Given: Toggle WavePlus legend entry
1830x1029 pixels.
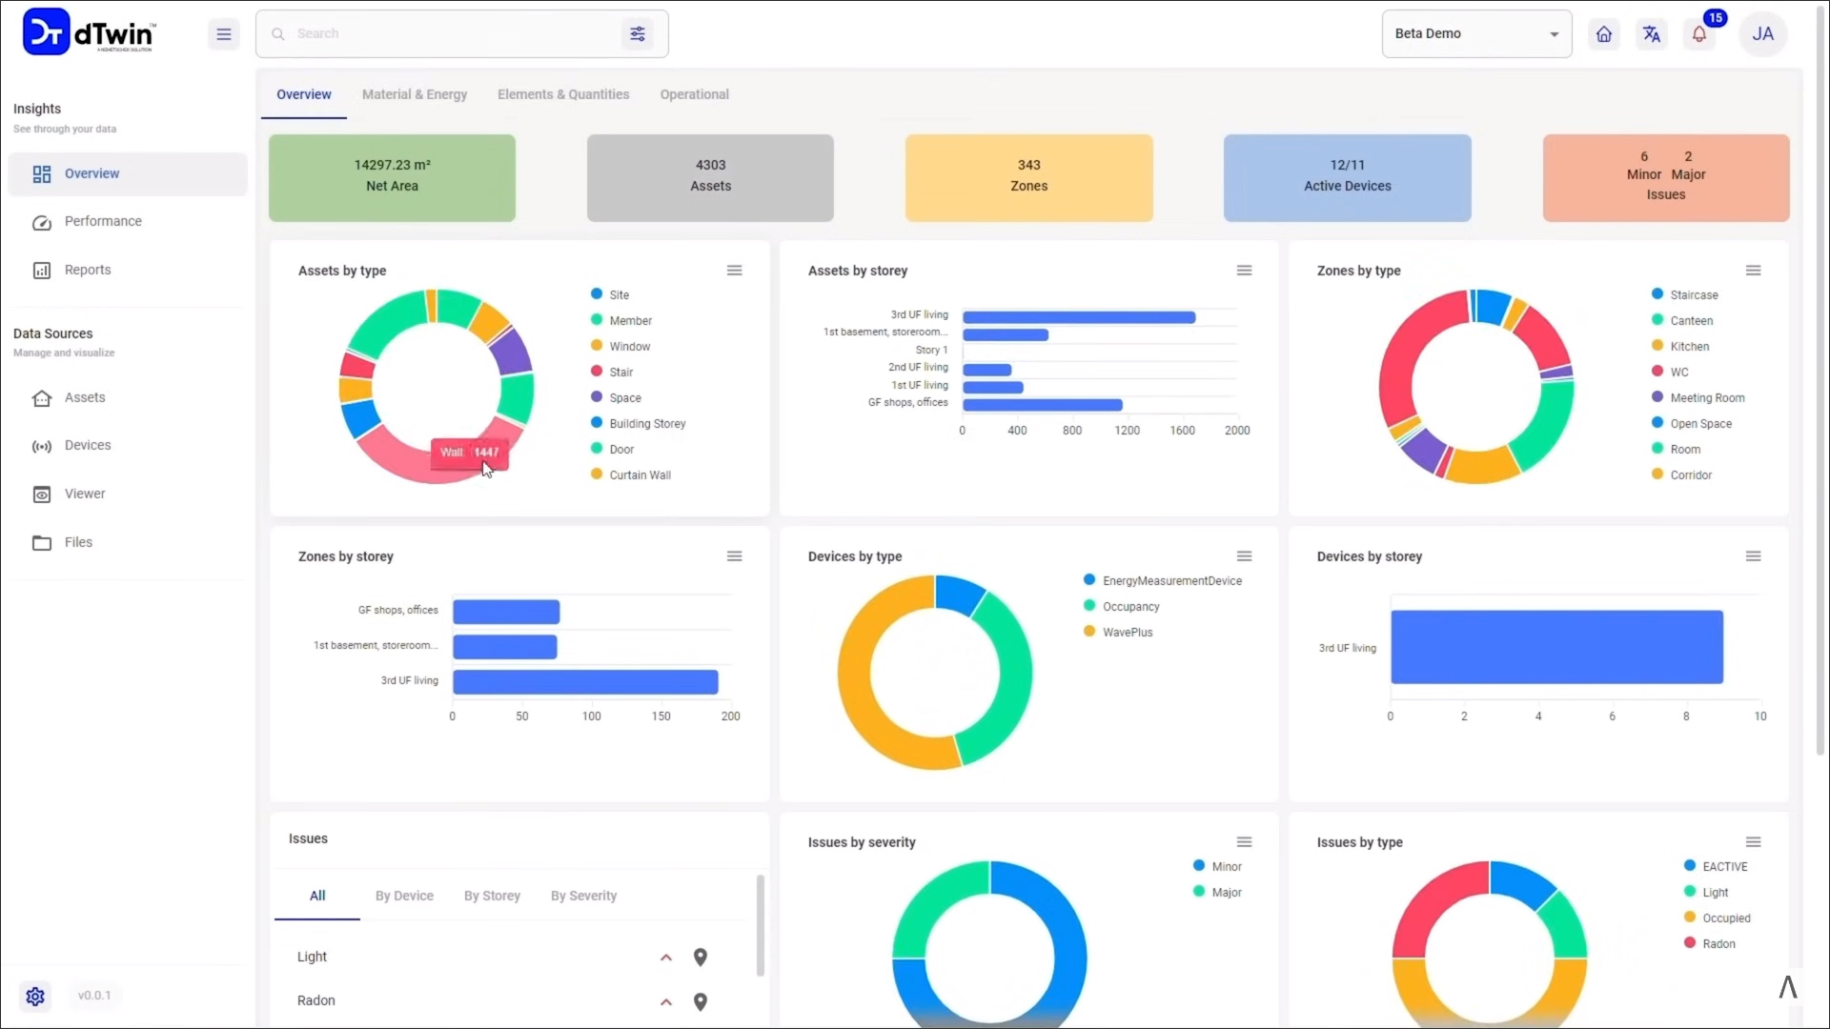Looking at the screenshot, I should [1118, 633].
